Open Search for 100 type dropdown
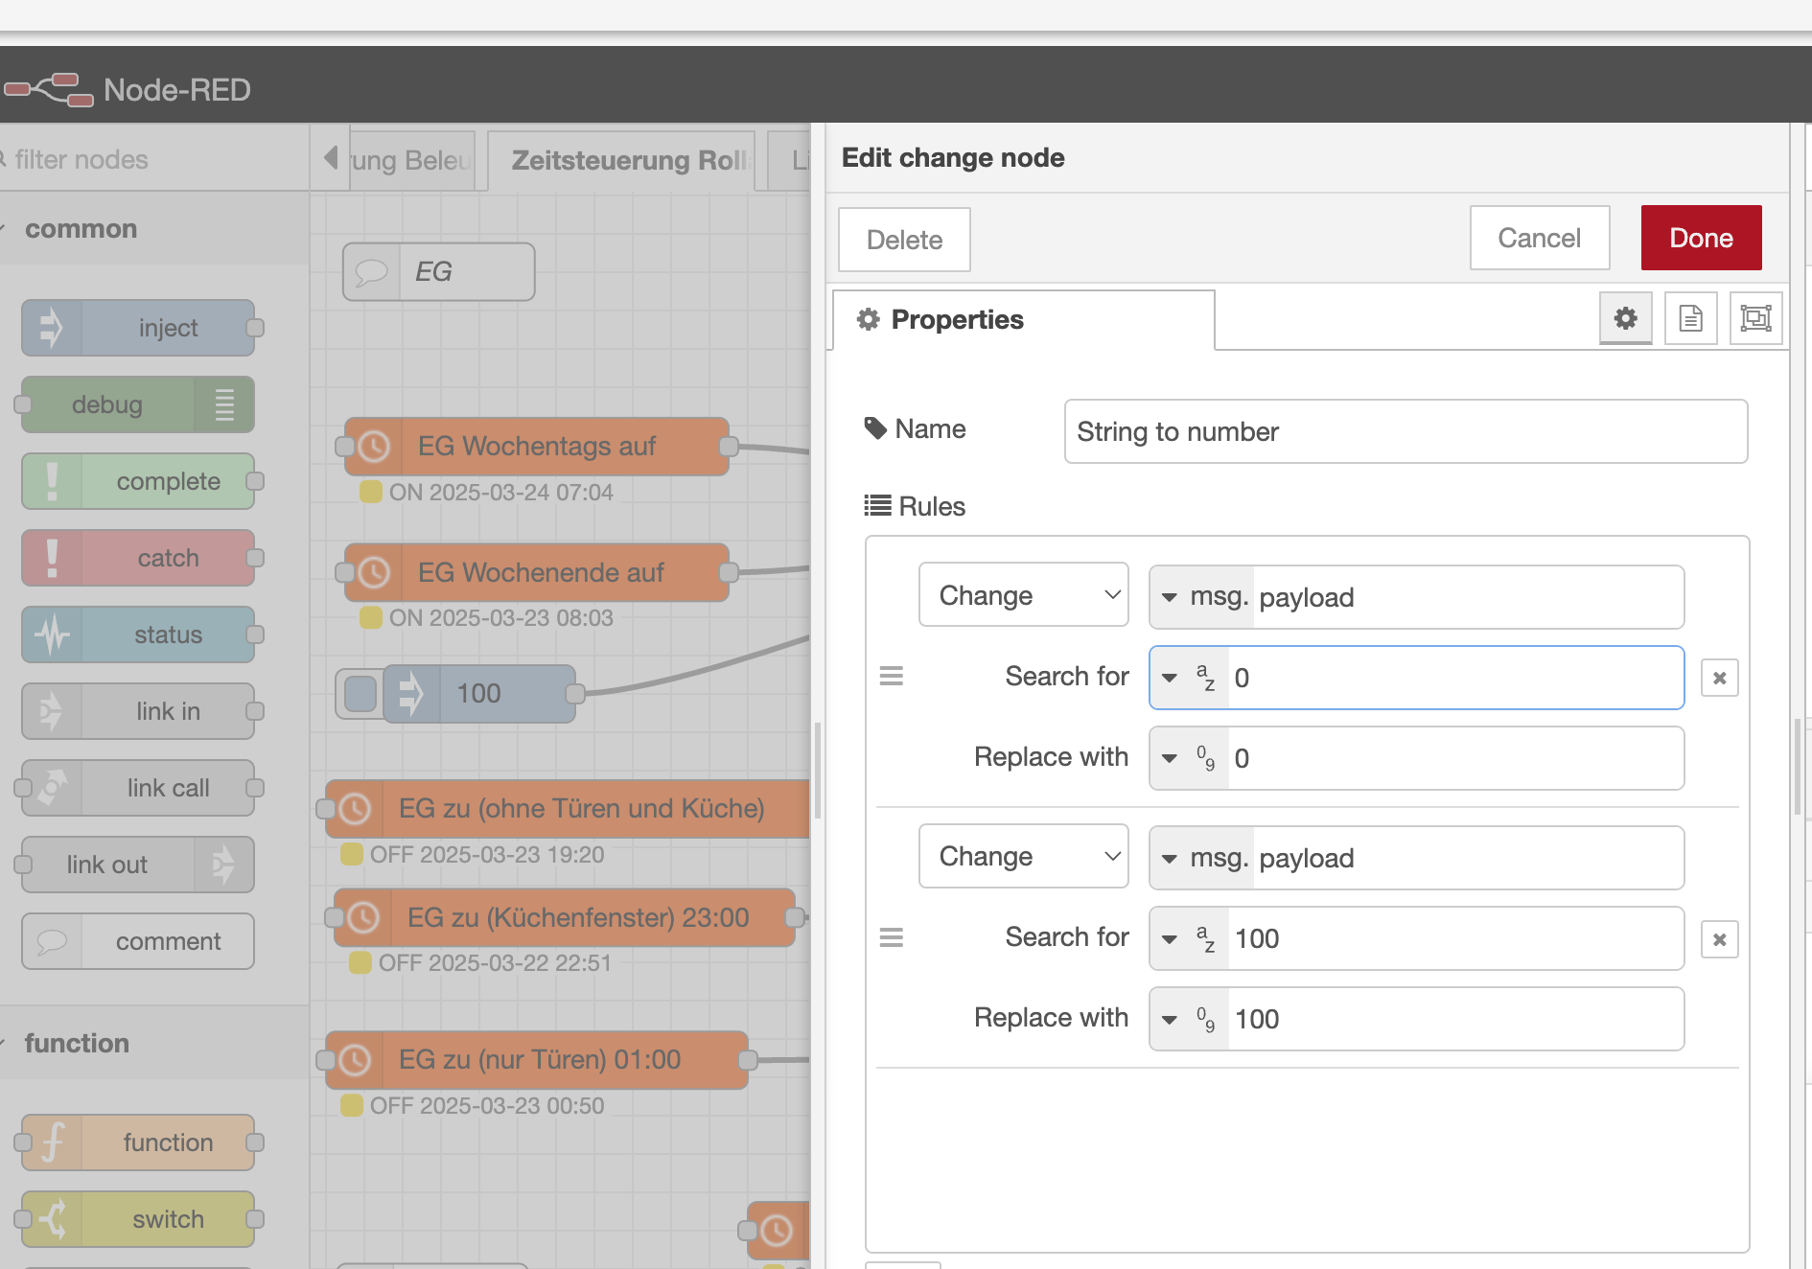Image resolution: width=1812 pixels, height=1269 pixels. [x=1189, y=938]
